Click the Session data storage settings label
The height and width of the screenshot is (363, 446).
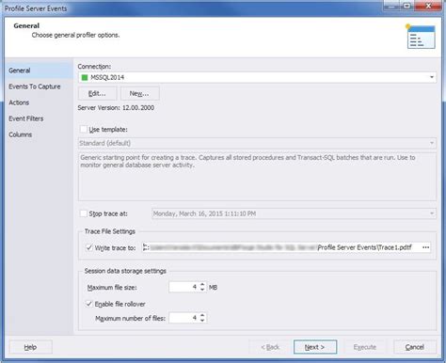125,271
